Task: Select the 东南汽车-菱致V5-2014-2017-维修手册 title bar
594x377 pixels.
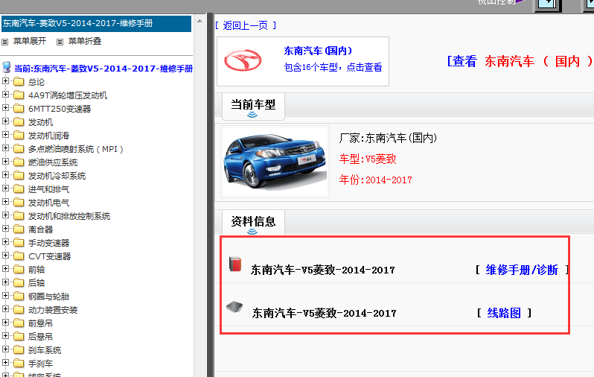Action: click(96, 24)
